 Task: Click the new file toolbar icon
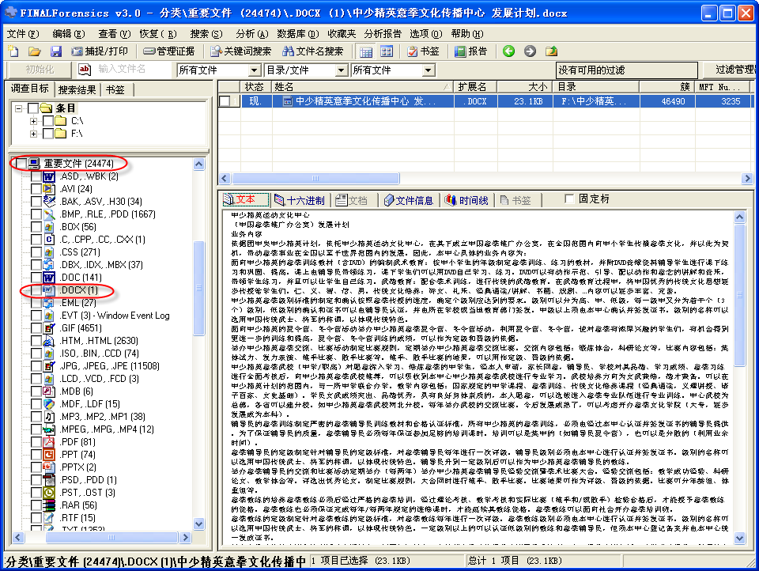[x=13, y=51]
